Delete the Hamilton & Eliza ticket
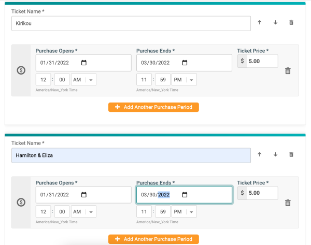311x245 pixels. point(291,154)
